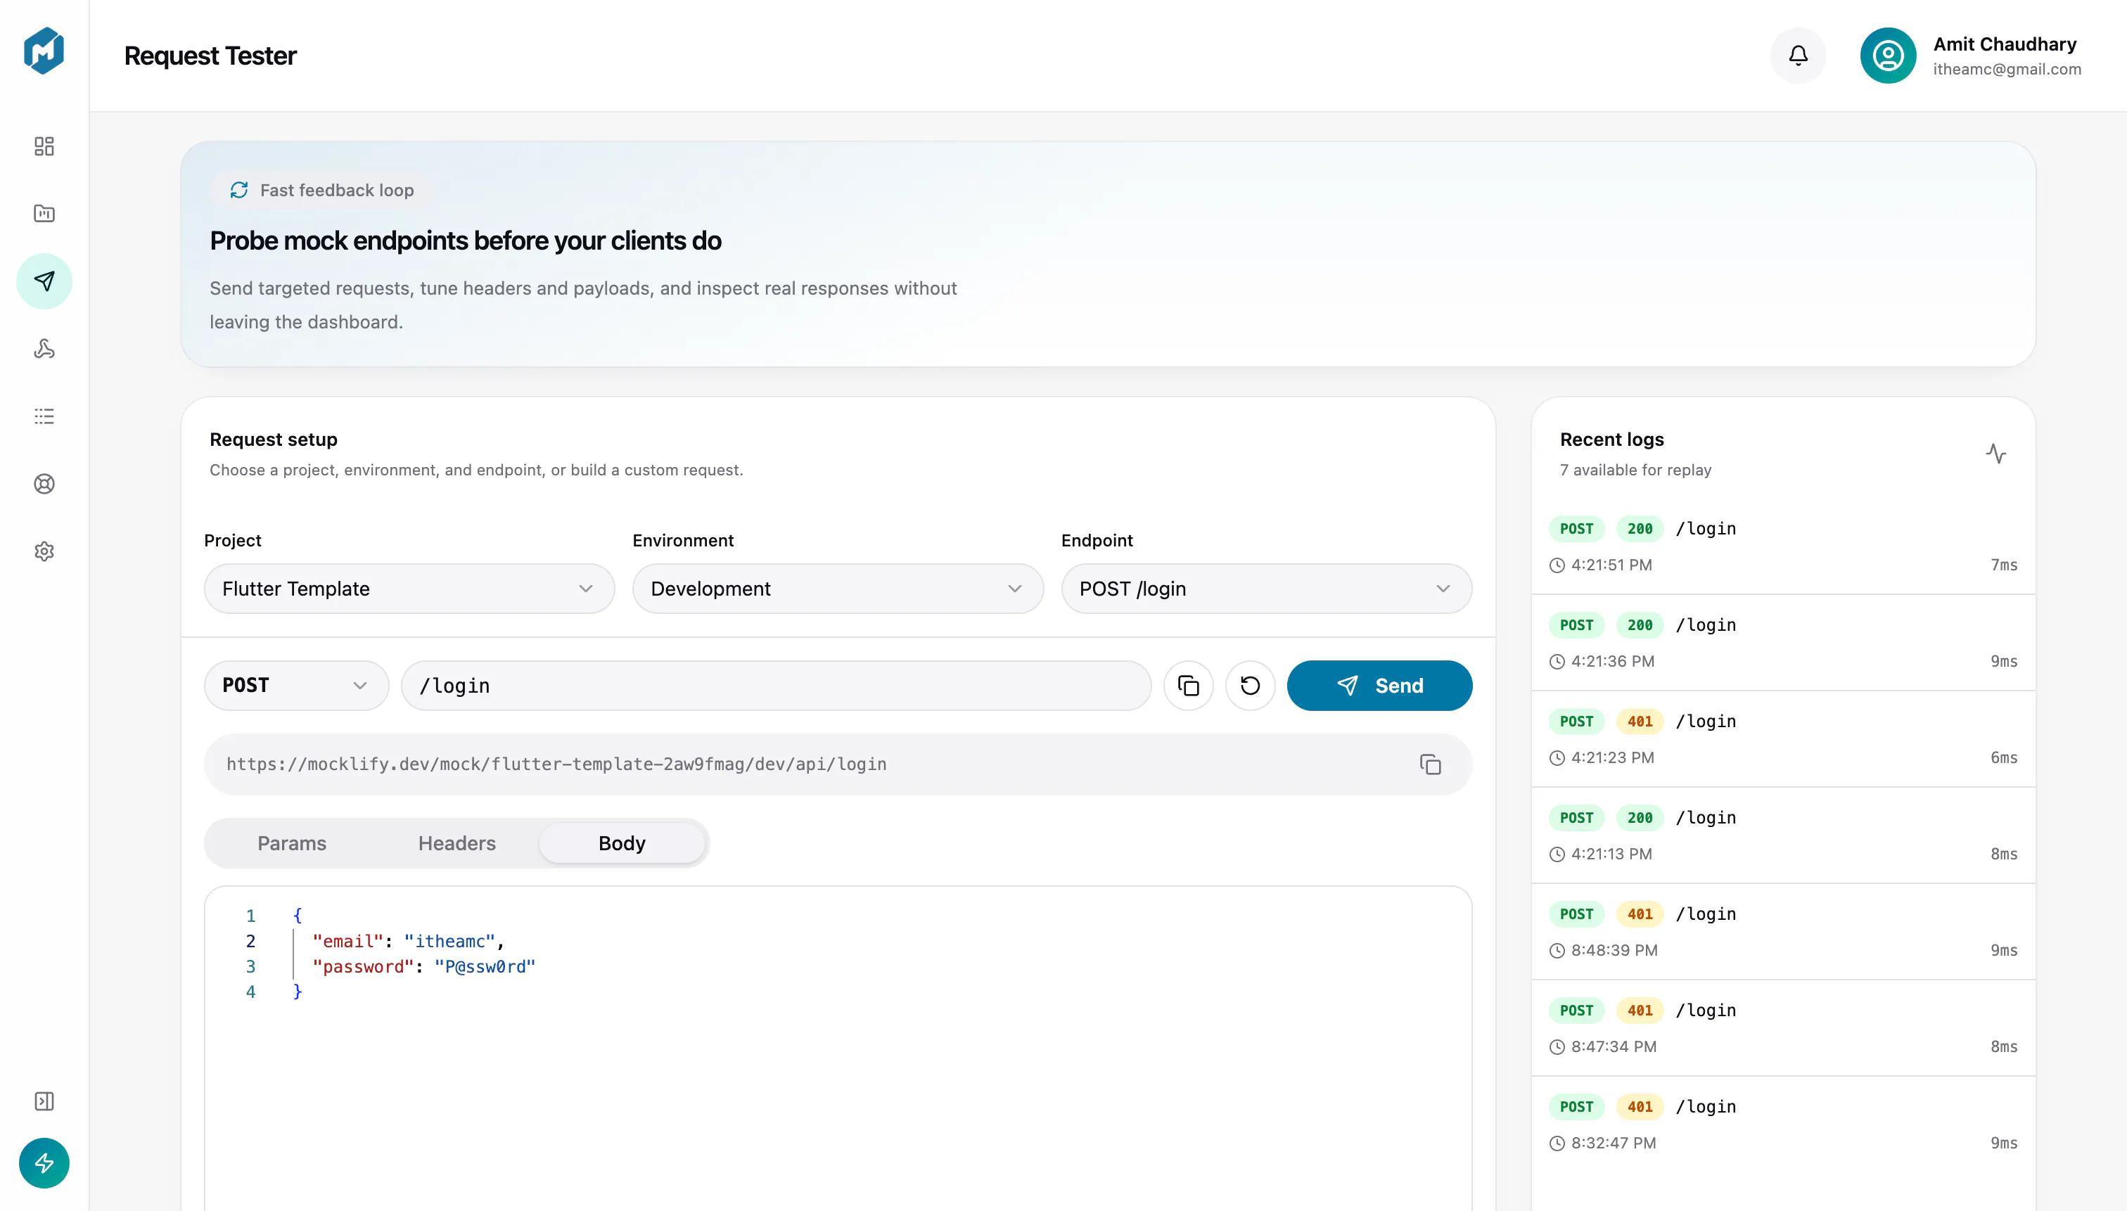
Task: Open the projects folder icon in sidebar
Action: click(x=44, y=214)
